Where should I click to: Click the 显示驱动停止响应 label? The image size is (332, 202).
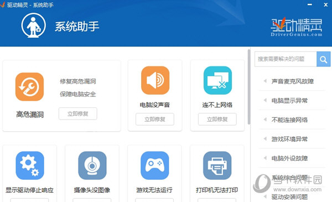(x=29, y=190)
